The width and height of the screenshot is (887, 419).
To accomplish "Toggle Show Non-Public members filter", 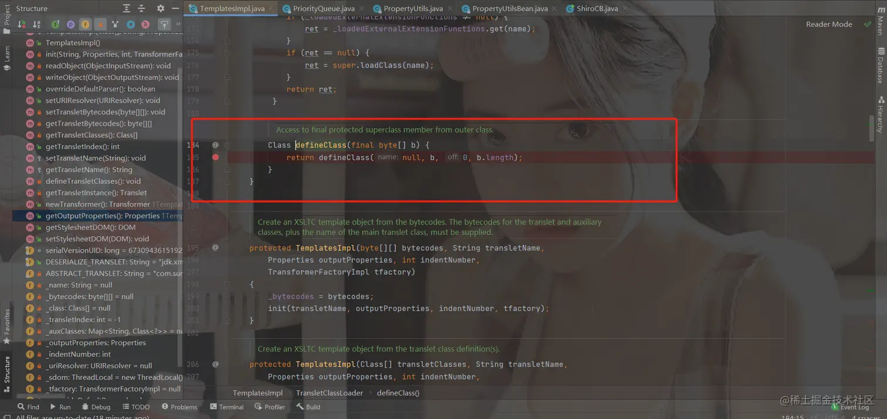I will coord(100,25).
